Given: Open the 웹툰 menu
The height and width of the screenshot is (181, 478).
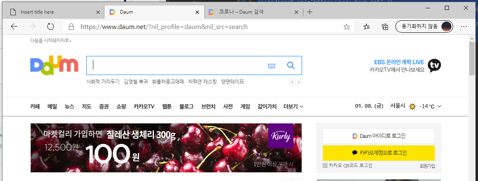Looking at the screenshot, I should click(167, 106).
